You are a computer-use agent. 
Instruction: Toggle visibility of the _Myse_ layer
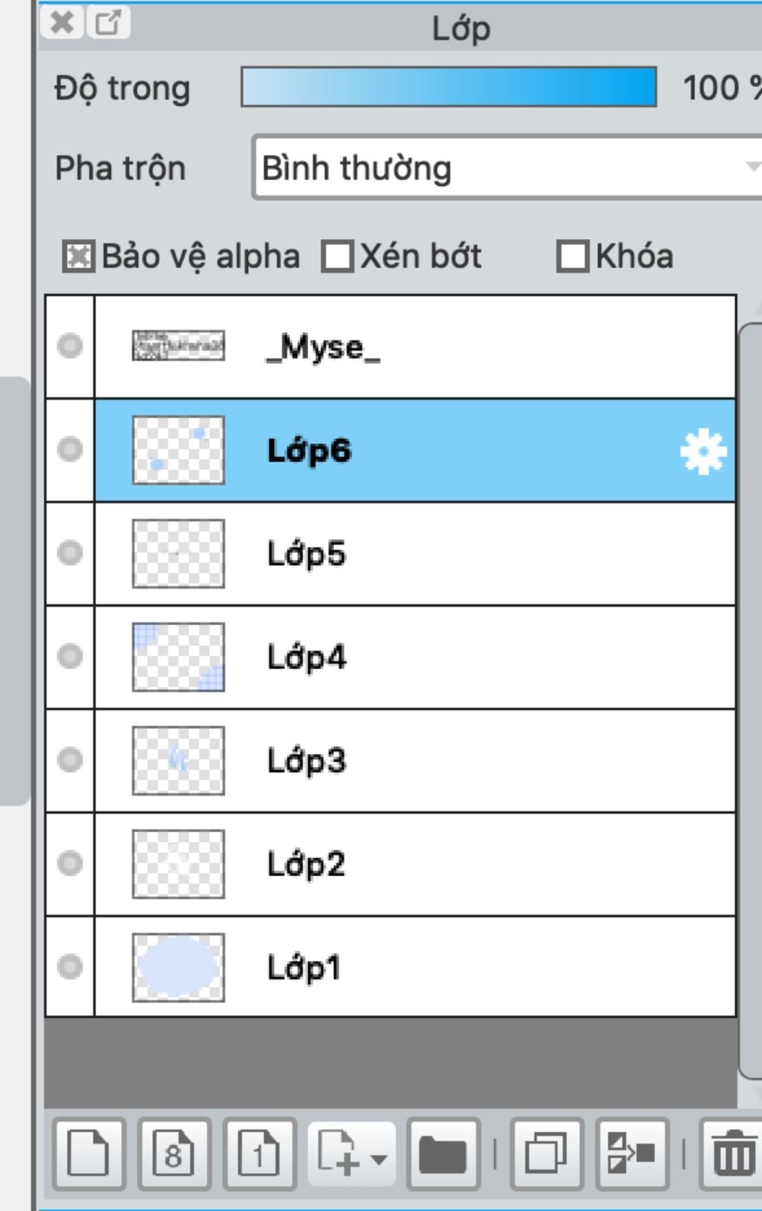click(70, 346)
